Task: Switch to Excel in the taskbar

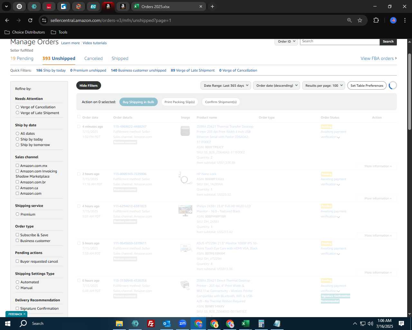Action: pos(246,324)
